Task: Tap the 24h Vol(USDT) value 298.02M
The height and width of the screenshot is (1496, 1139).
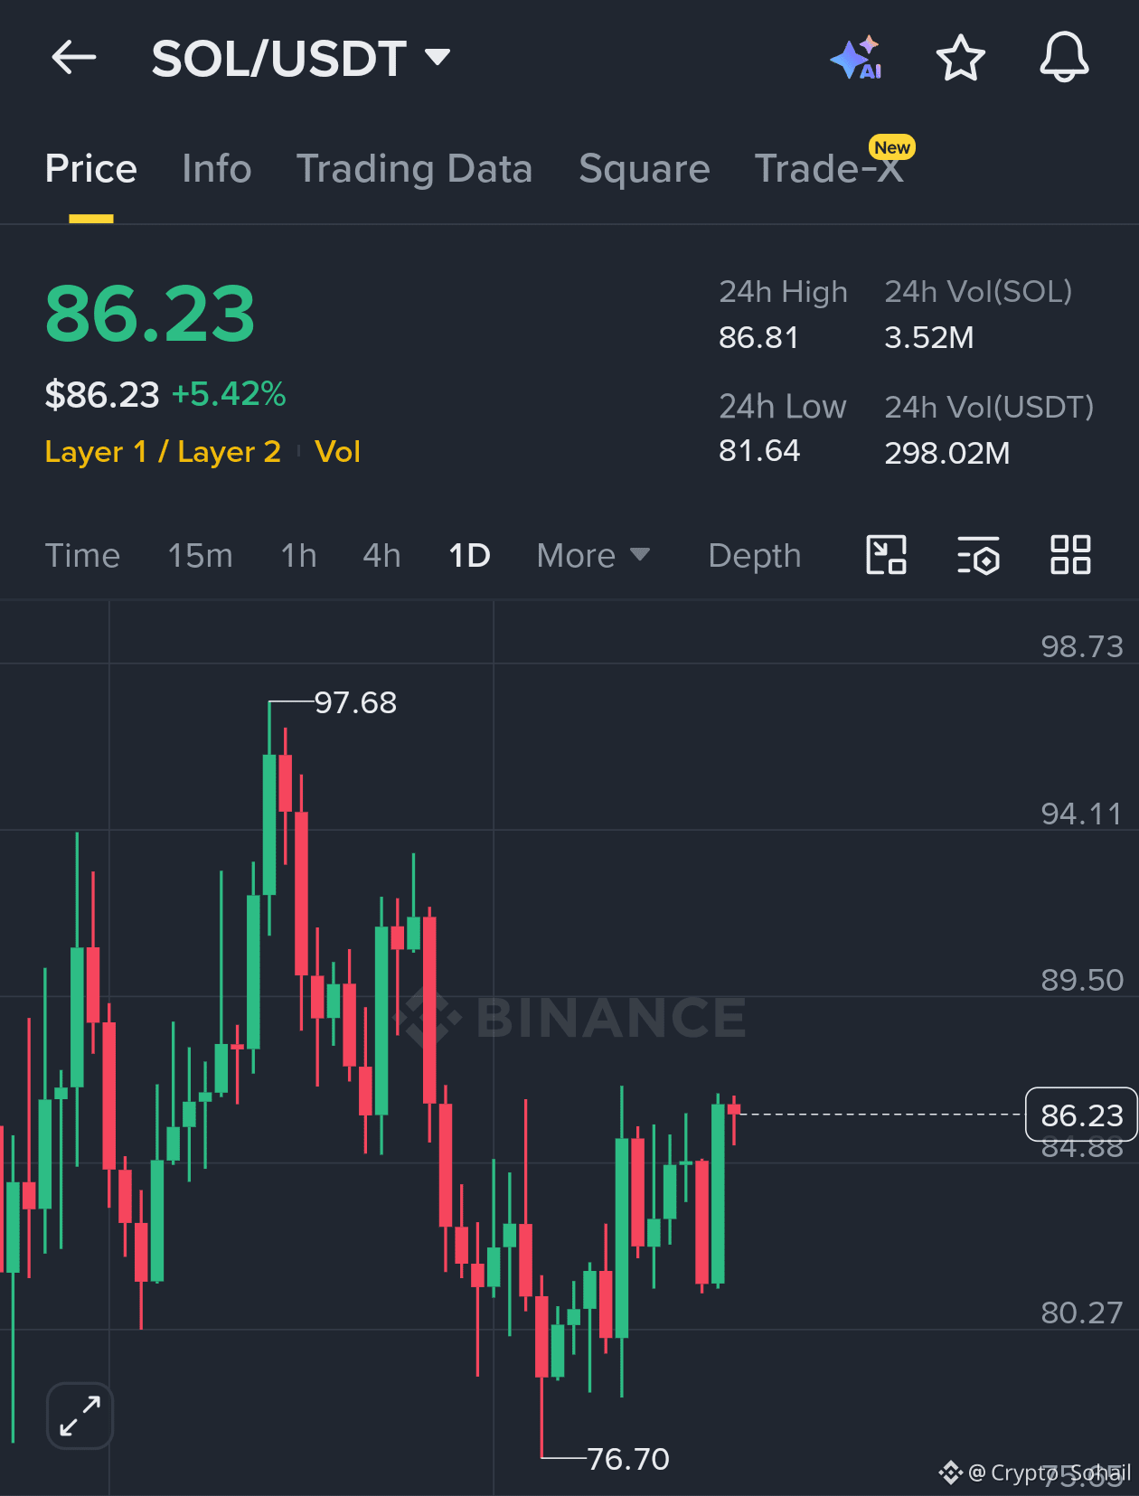Action: 947,452
